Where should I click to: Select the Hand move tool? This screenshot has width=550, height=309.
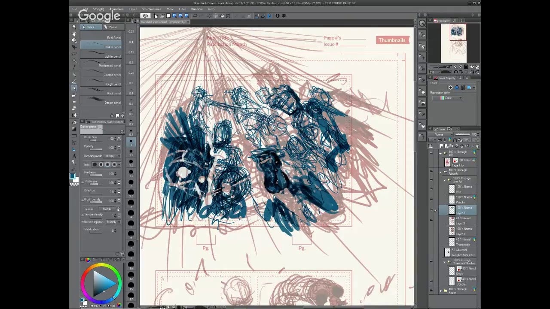[x=74, y=33]
